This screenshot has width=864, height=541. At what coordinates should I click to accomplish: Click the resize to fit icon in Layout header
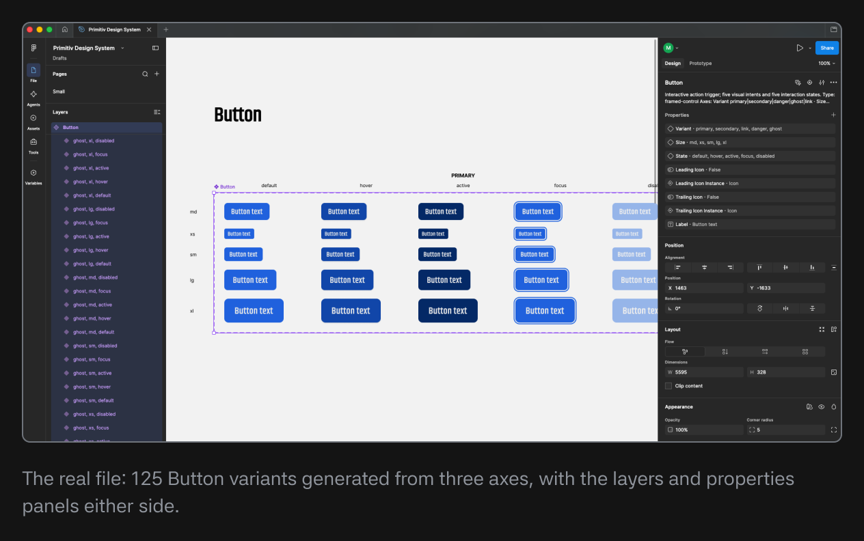pos(822,329)
